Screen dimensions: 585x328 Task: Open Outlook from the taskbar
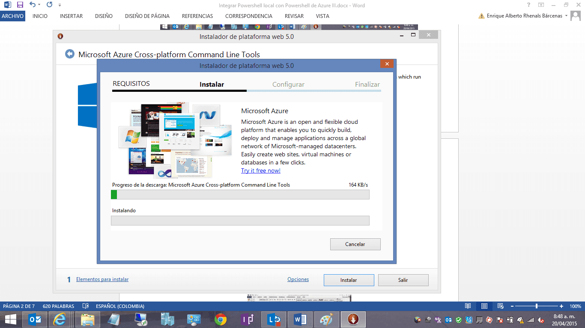35,319
